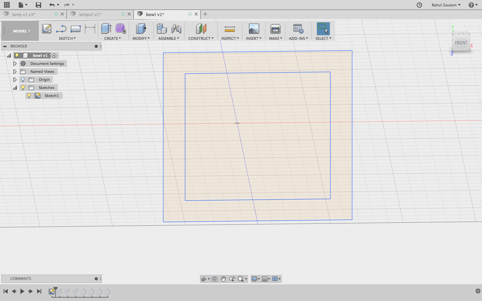Viewport: 482px width, 301px height.
Task: Open the SKETCH menu
Action: 67,38
